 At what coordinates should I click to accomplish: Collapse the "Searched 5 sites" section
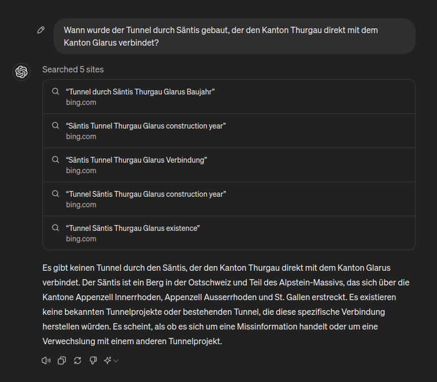click(73, 69)
